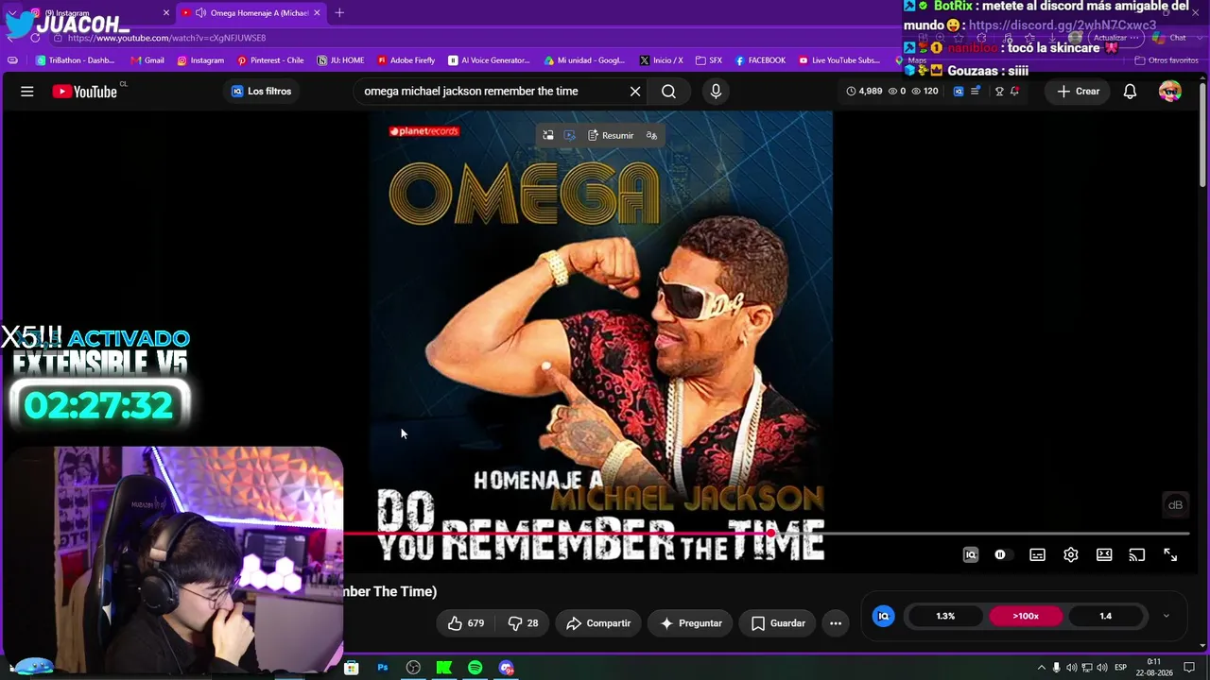Image resolution: width=1210 pixels, height=680 pixels.
Task: Open OBS Studio from the taskbar
Action: 413,668
